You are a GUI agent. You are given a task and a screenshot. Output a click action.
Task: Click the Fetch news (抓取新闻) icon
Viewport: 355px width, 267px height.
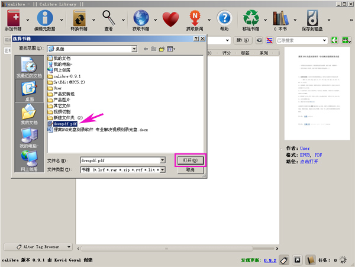pyautogui.click(x=195, y=18)
